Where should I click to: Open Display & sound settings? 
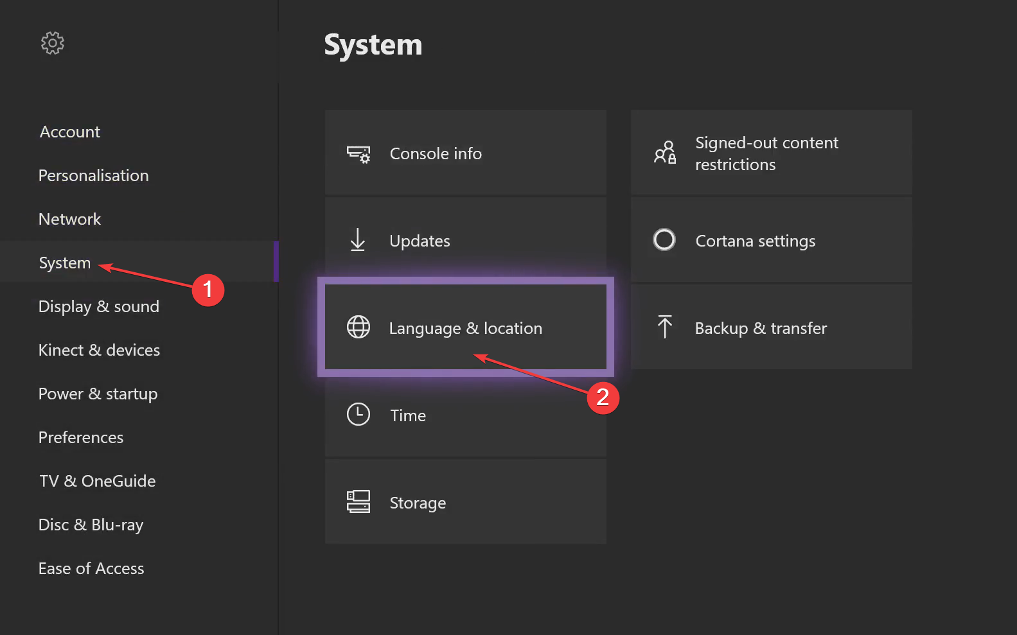coord(99,306)
